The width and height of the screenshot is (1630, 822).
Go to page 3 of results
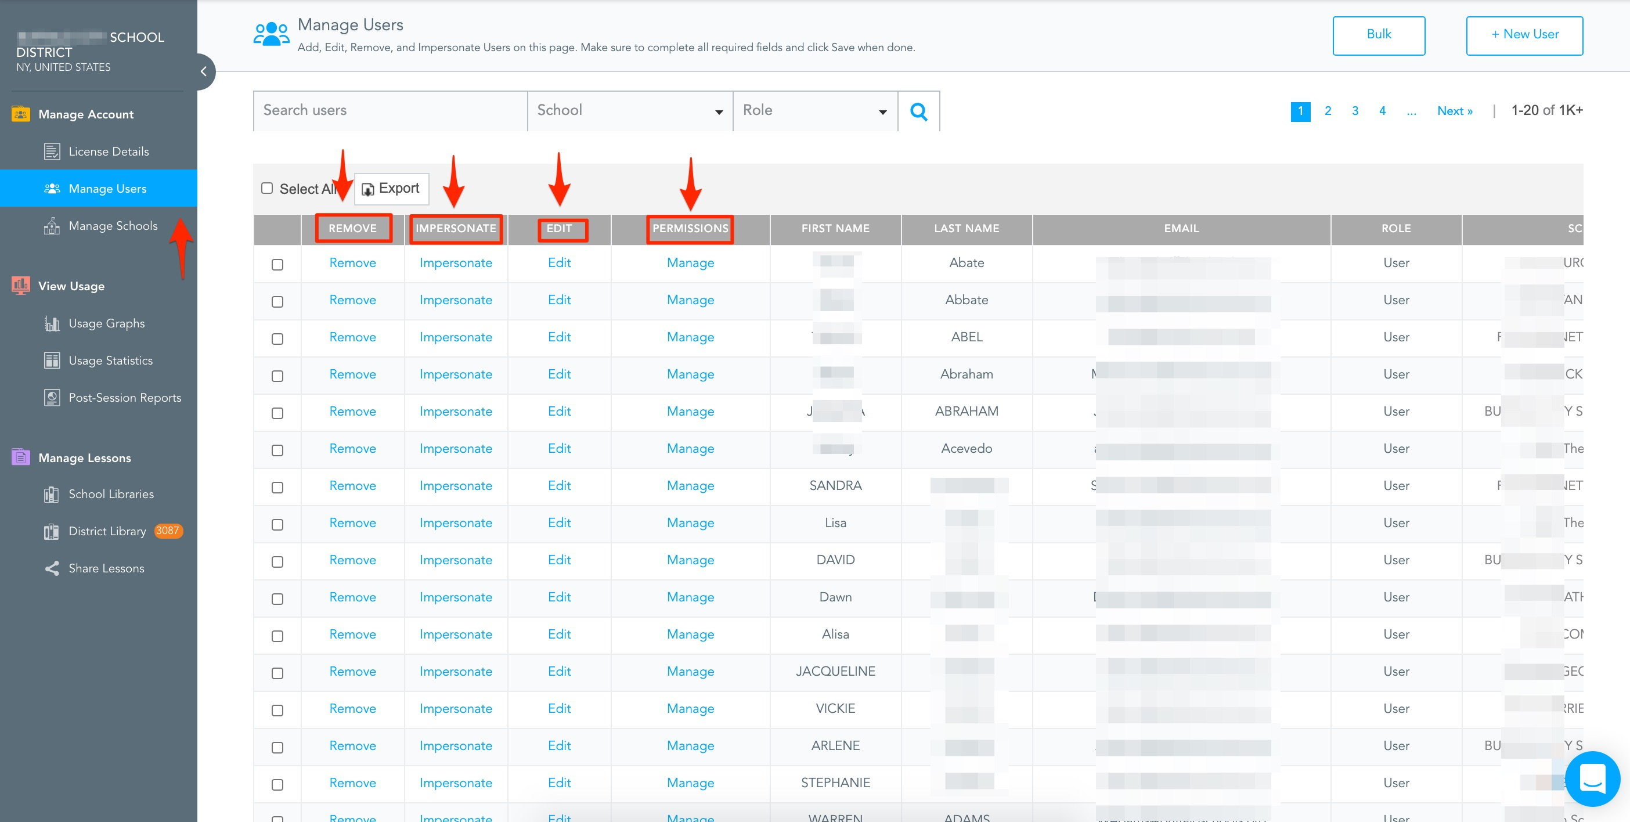point(1355,111)
